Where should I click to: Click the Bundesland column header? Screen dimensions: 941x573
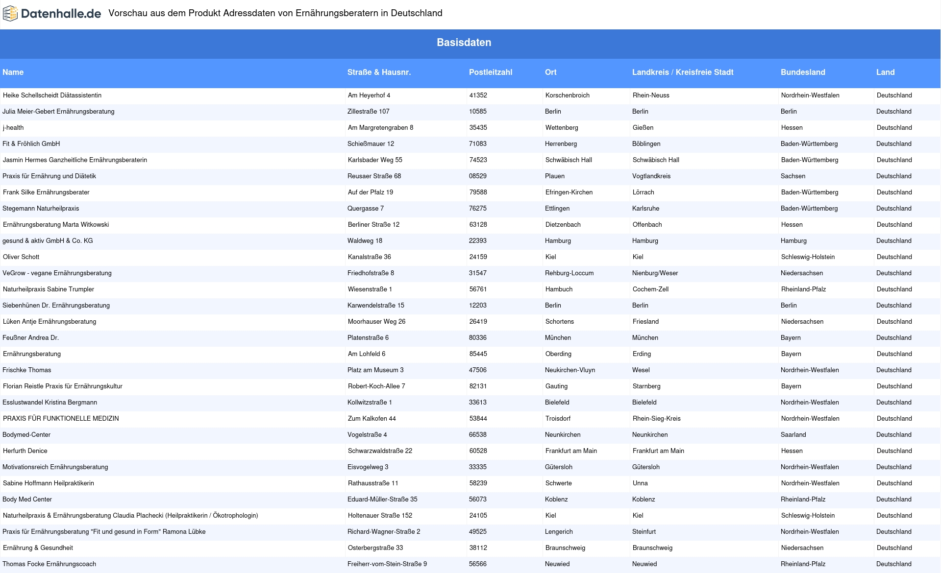[x=803, y=72]
